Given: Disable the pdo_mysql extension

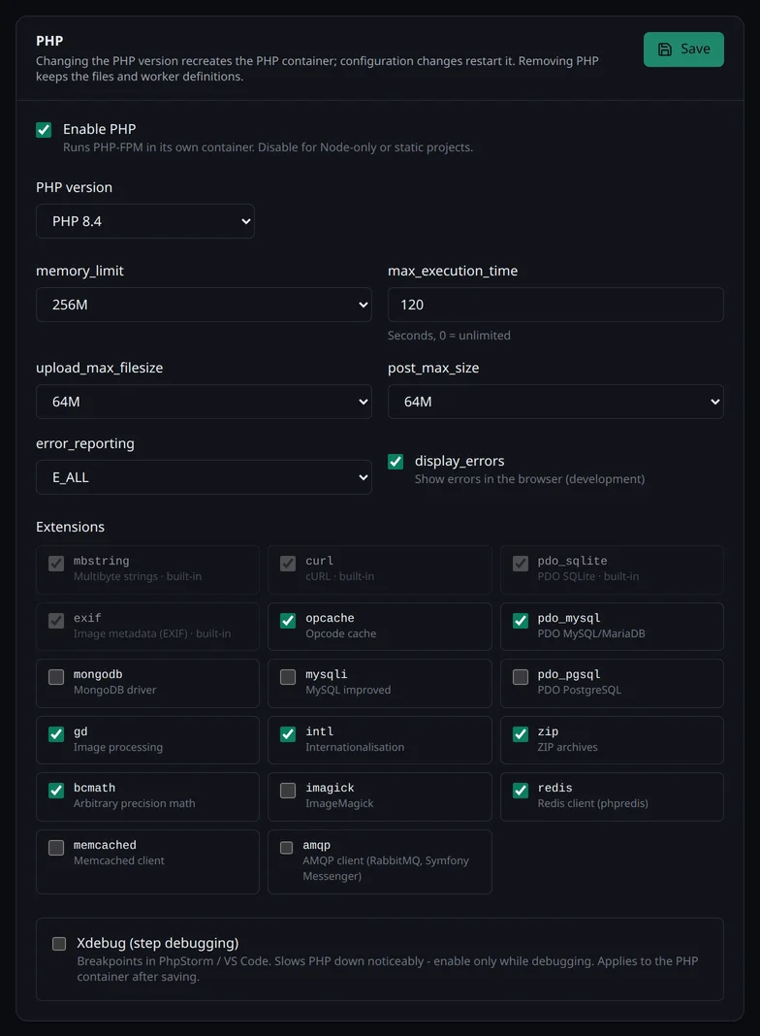Looking at the screenshot, I should 521,621.
